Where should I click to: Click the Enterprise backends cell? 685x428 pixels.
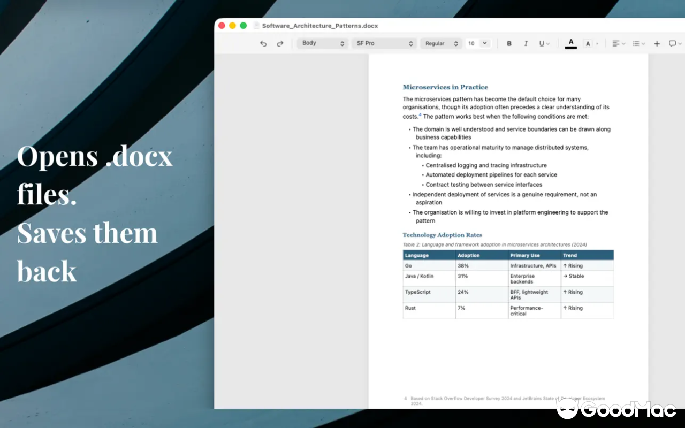click(535, 279)
